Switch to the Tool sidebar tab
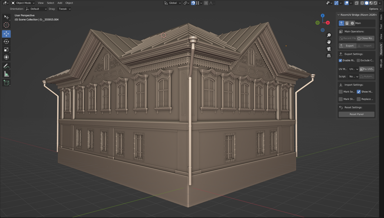The image size is (384, 218). tap(381, 27)
